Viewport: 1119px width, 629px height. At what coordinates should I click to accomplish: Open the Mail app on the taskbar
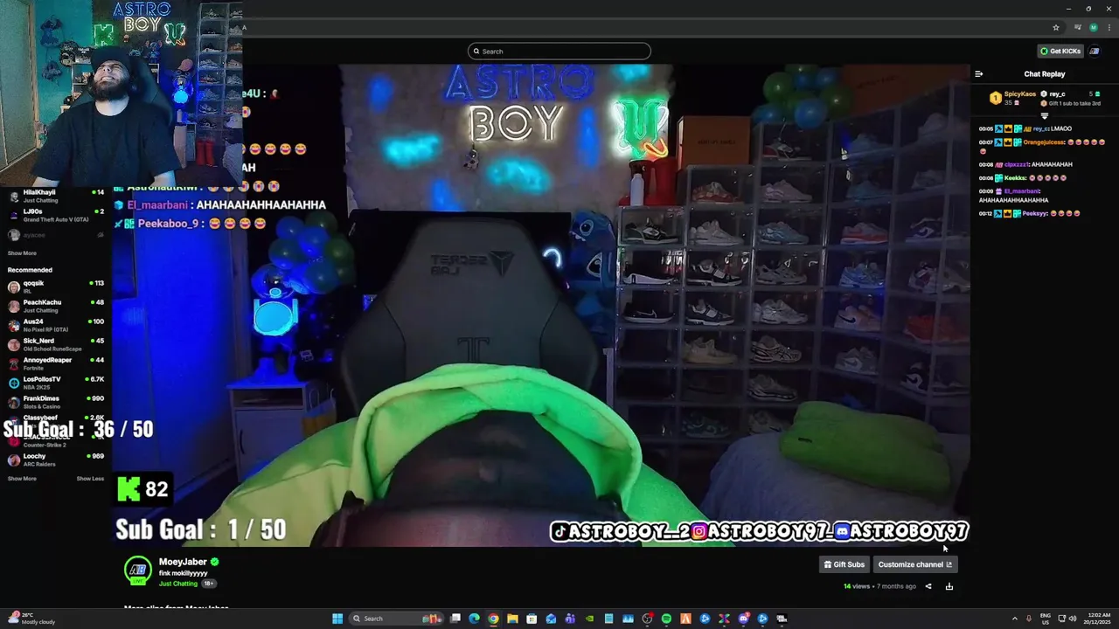[x=551, y=619]
